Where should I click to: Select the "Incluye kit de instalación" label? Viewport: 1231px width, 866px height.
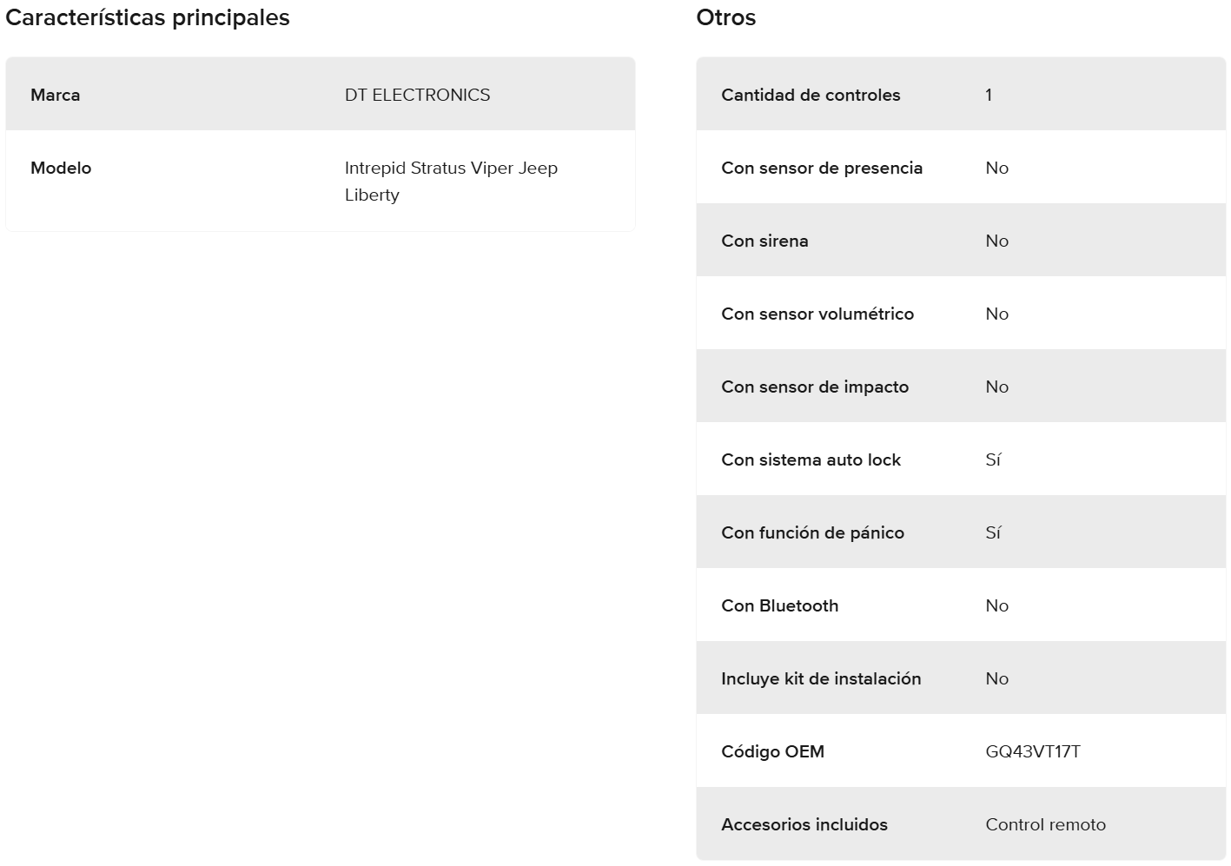(820, 678)
